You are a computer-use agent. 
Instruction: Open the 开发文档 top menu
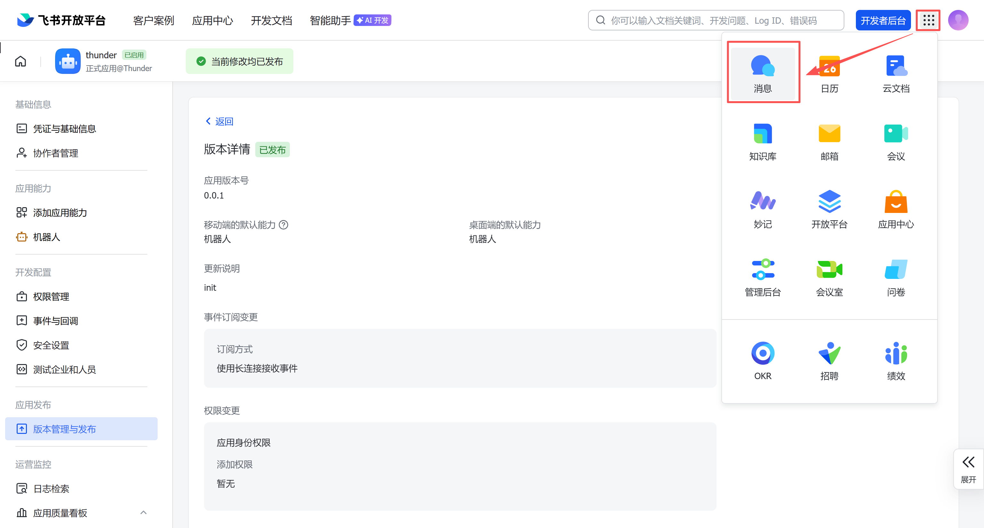271,20
